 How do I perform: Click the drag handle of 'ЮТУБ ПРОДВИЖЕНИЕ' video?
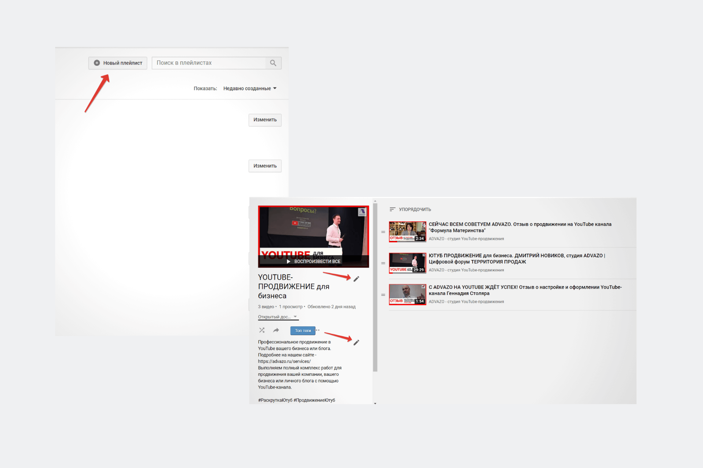pos(383,263)
